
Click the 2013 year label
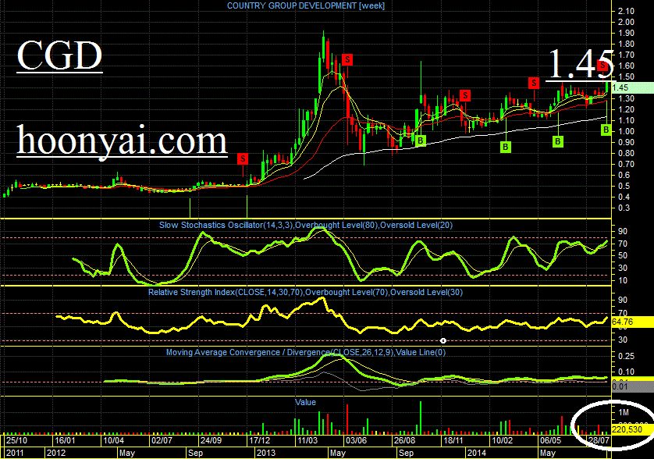tap(265, 453)
